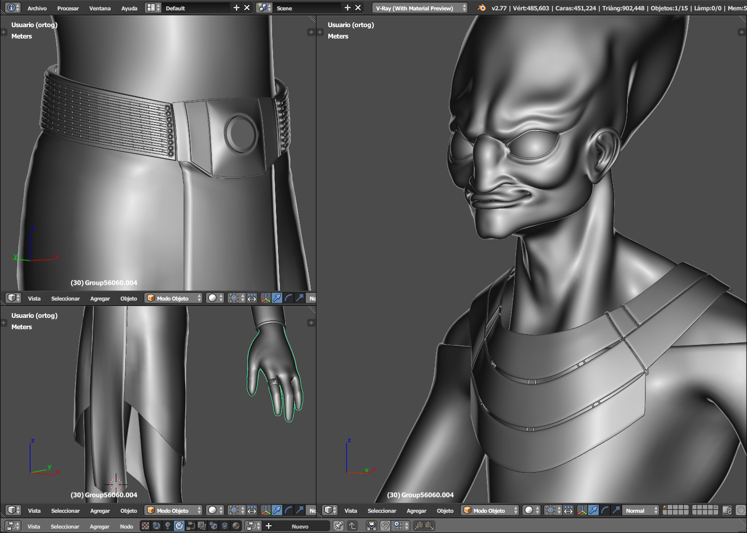Open the scene browser icon

tap(264, 8)
